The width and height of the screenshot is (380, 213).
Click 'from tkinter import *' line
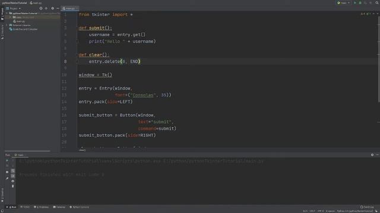coord(106,14)
